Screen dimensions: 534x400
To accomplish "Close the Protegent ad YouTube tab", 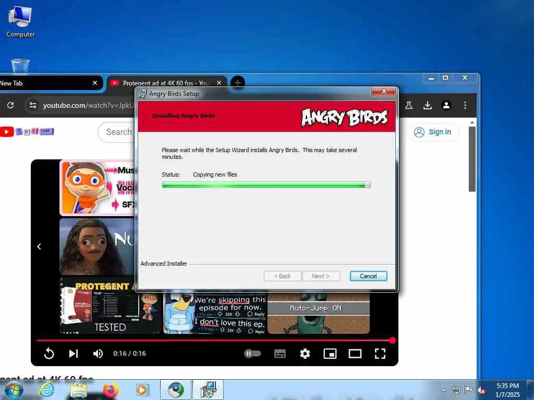I will pos(219,83).
